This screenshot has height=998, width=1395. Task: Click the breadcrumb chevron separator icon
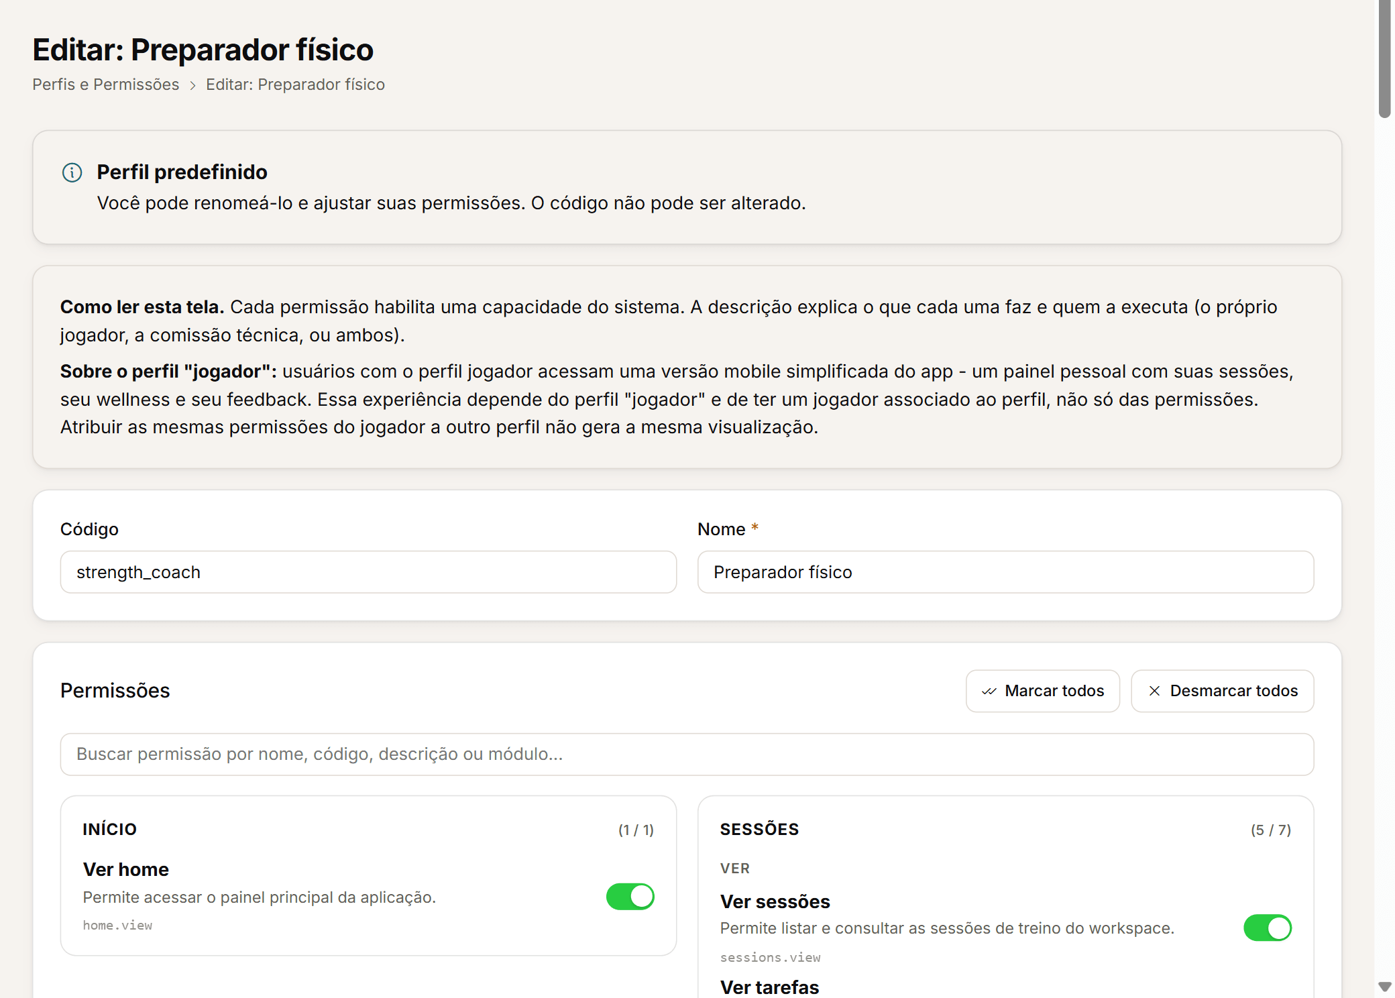pyautogui.click(x=192, y=85)
